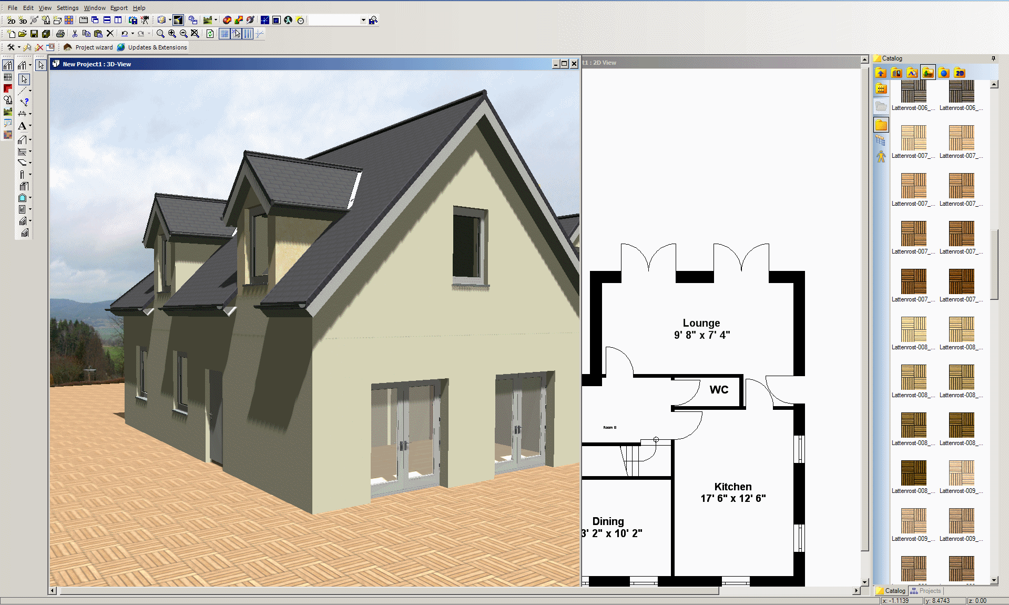
Task: Create a new project document
Action: (11, 34)
